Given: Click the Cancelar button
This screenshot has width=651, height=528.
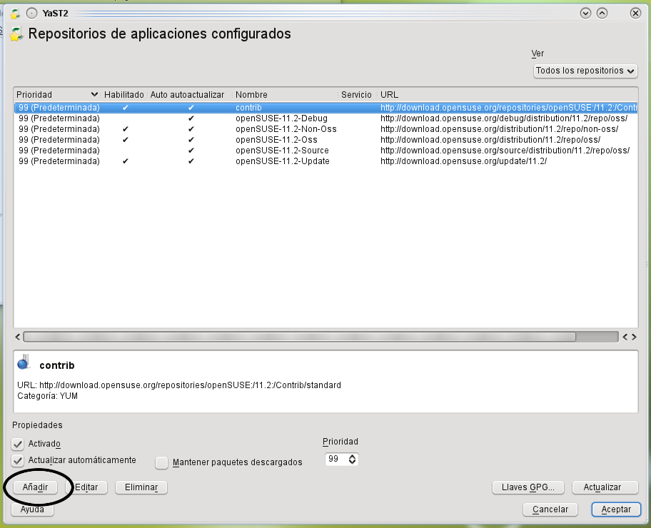Looking at the screenshot, I should pos(550,509).
